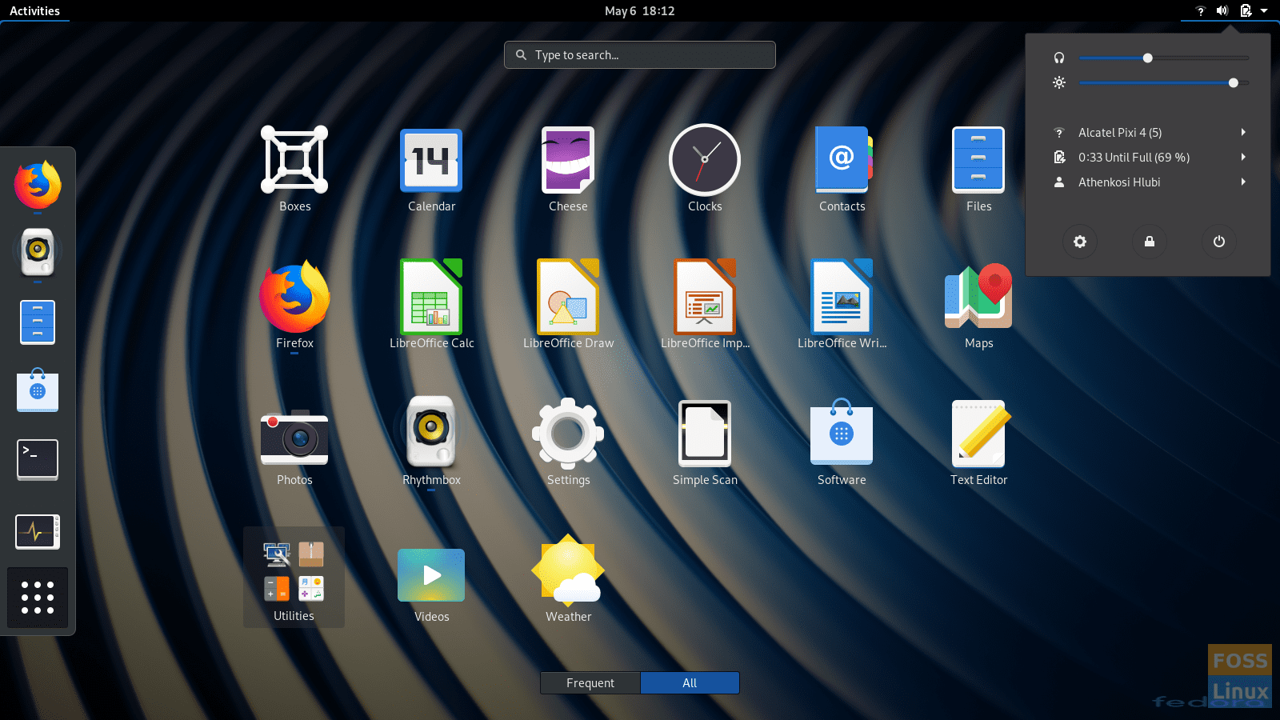
Task: Expand the battery charge details
Action: (x=1243, y=157)
